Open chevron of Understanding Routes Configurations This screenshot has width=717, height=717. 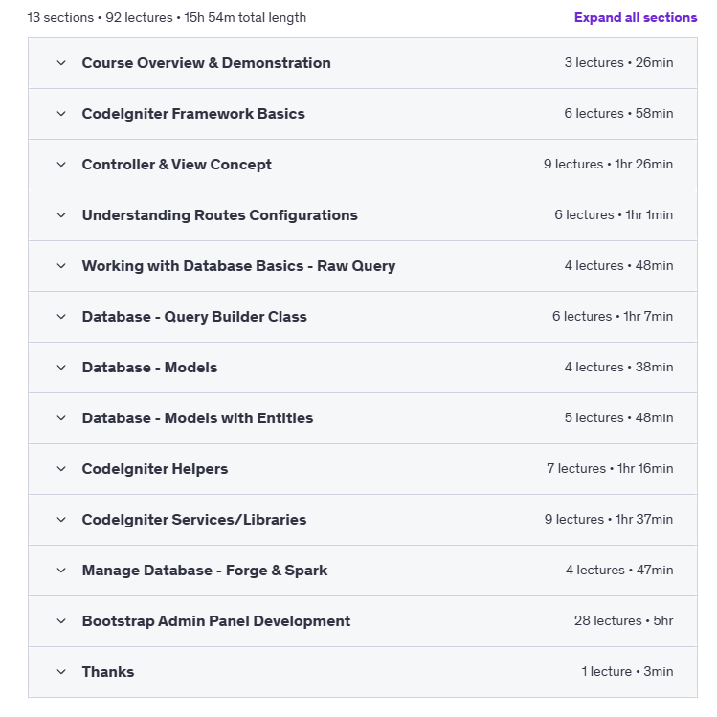click(61, 215)
